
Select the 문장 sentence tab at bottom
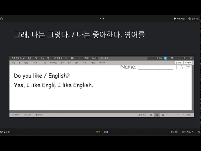106,132
